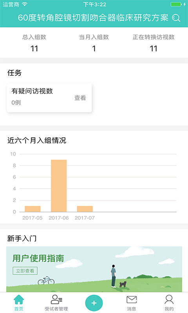The width and height of the screenshot is (188, 313).
Task: Open 受试者管理 subject management icon
Action: click(56, 299)
